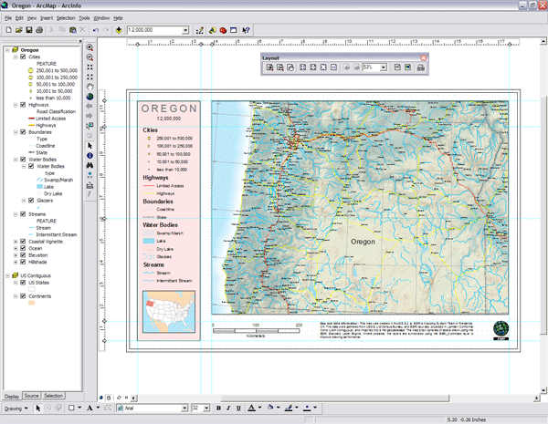Choose the Find binoculars tool
Image resolution: width=548 pixels, height=424 pixels.
pyautogui.click(x=90, y=165)
